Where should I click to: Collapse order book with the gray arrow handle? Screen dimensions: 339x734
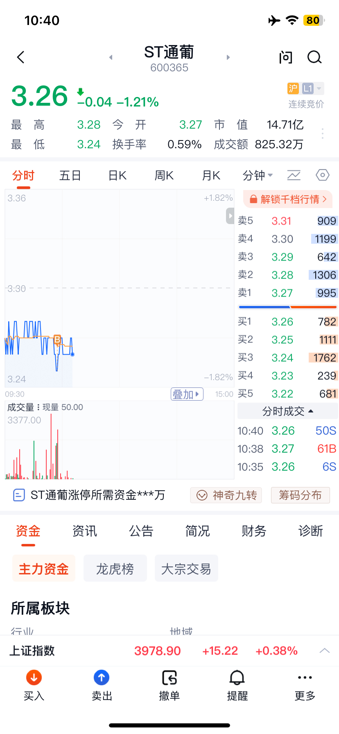click(x=230, y=216)
